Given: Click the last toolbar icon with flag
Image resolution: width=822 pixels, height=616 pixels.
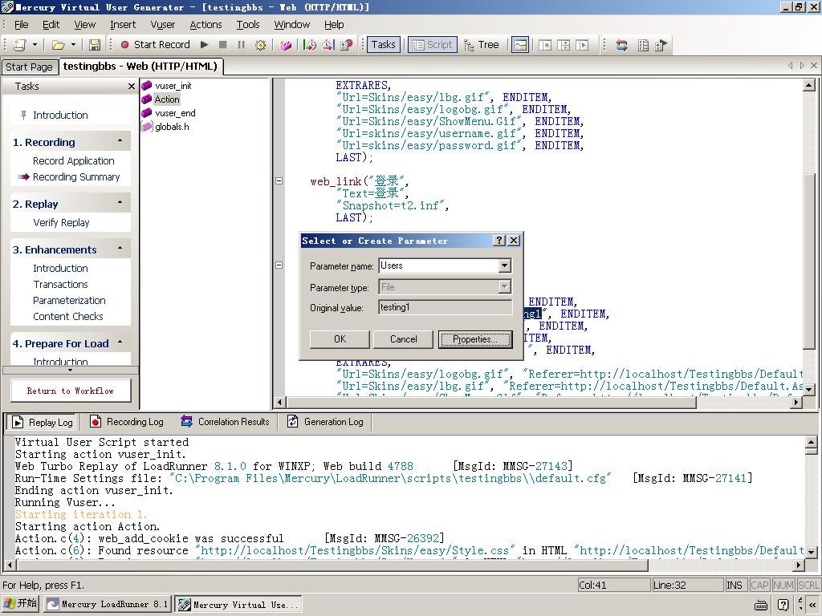Looking at the screenshot, I should (x=661, y=45).
